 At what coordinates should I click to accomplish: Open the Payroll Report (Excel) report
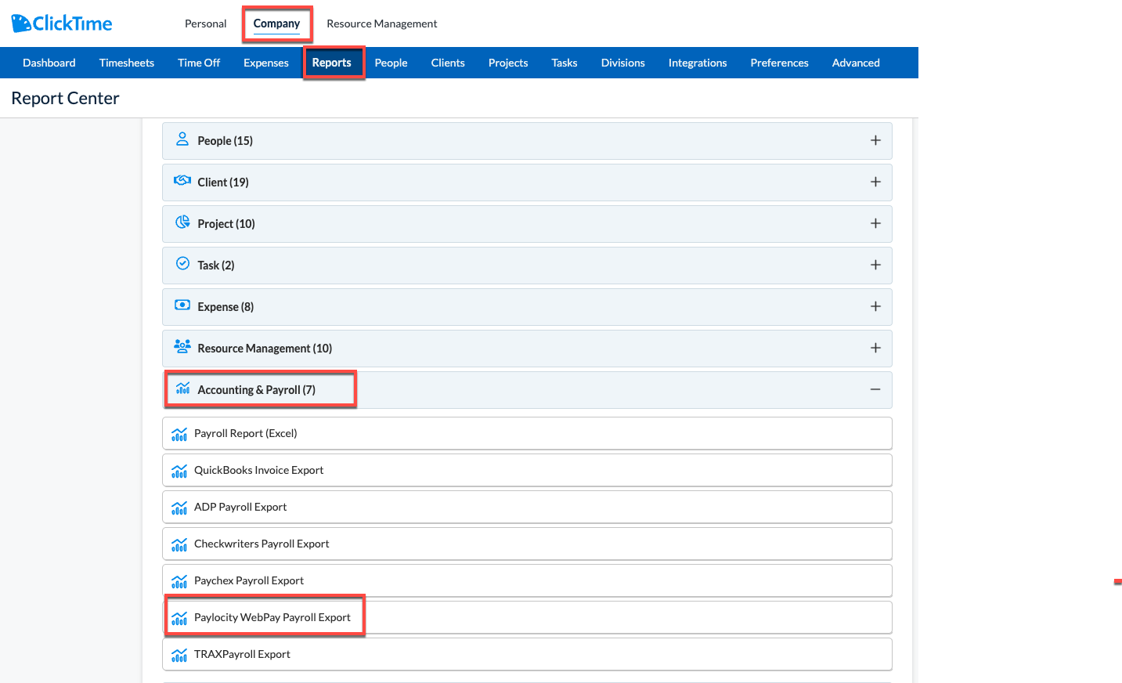[x=527, y=433]
